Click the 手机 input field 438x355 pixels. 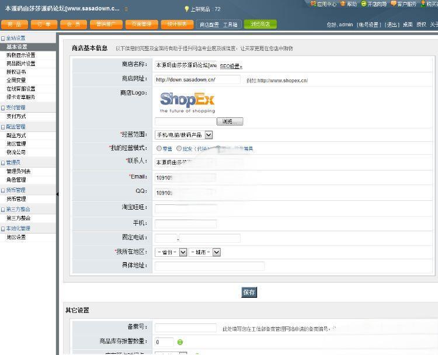186,224
